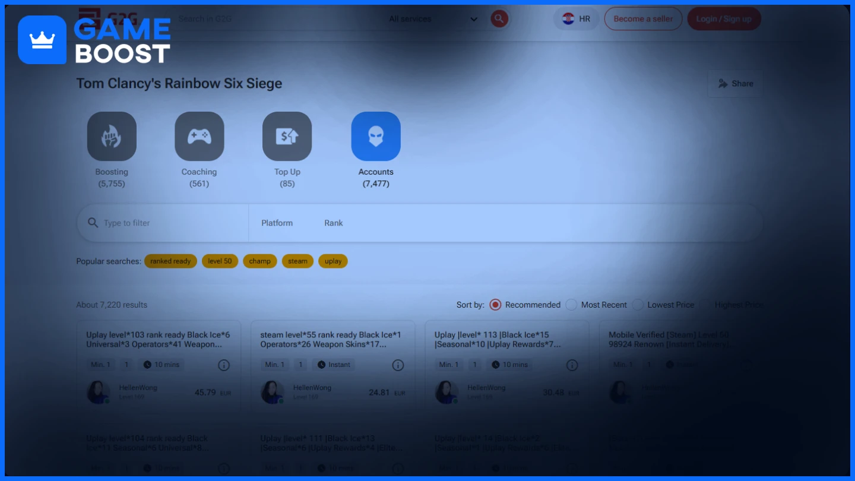Click the 45.79 EUR price
This screenshot has height=481, width=855.
[213, 393]
